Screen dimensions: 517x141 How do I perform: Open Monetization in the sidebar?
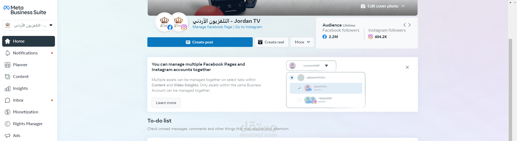click(x=29, y=112)
